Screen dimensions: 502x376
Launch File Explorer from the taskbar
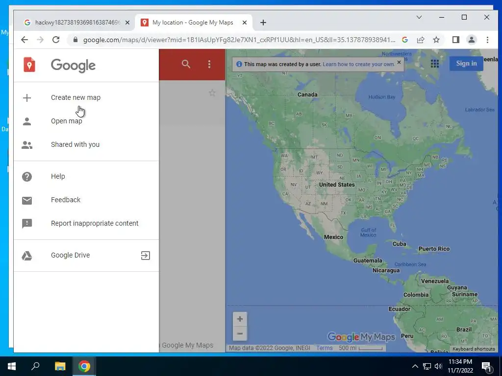pos(60,366)
